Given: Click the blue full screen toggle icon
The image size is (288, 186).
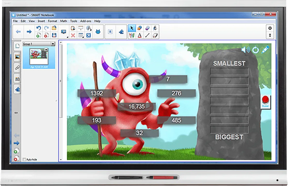Looking at the screenshot, I should [x=89, y=35].
